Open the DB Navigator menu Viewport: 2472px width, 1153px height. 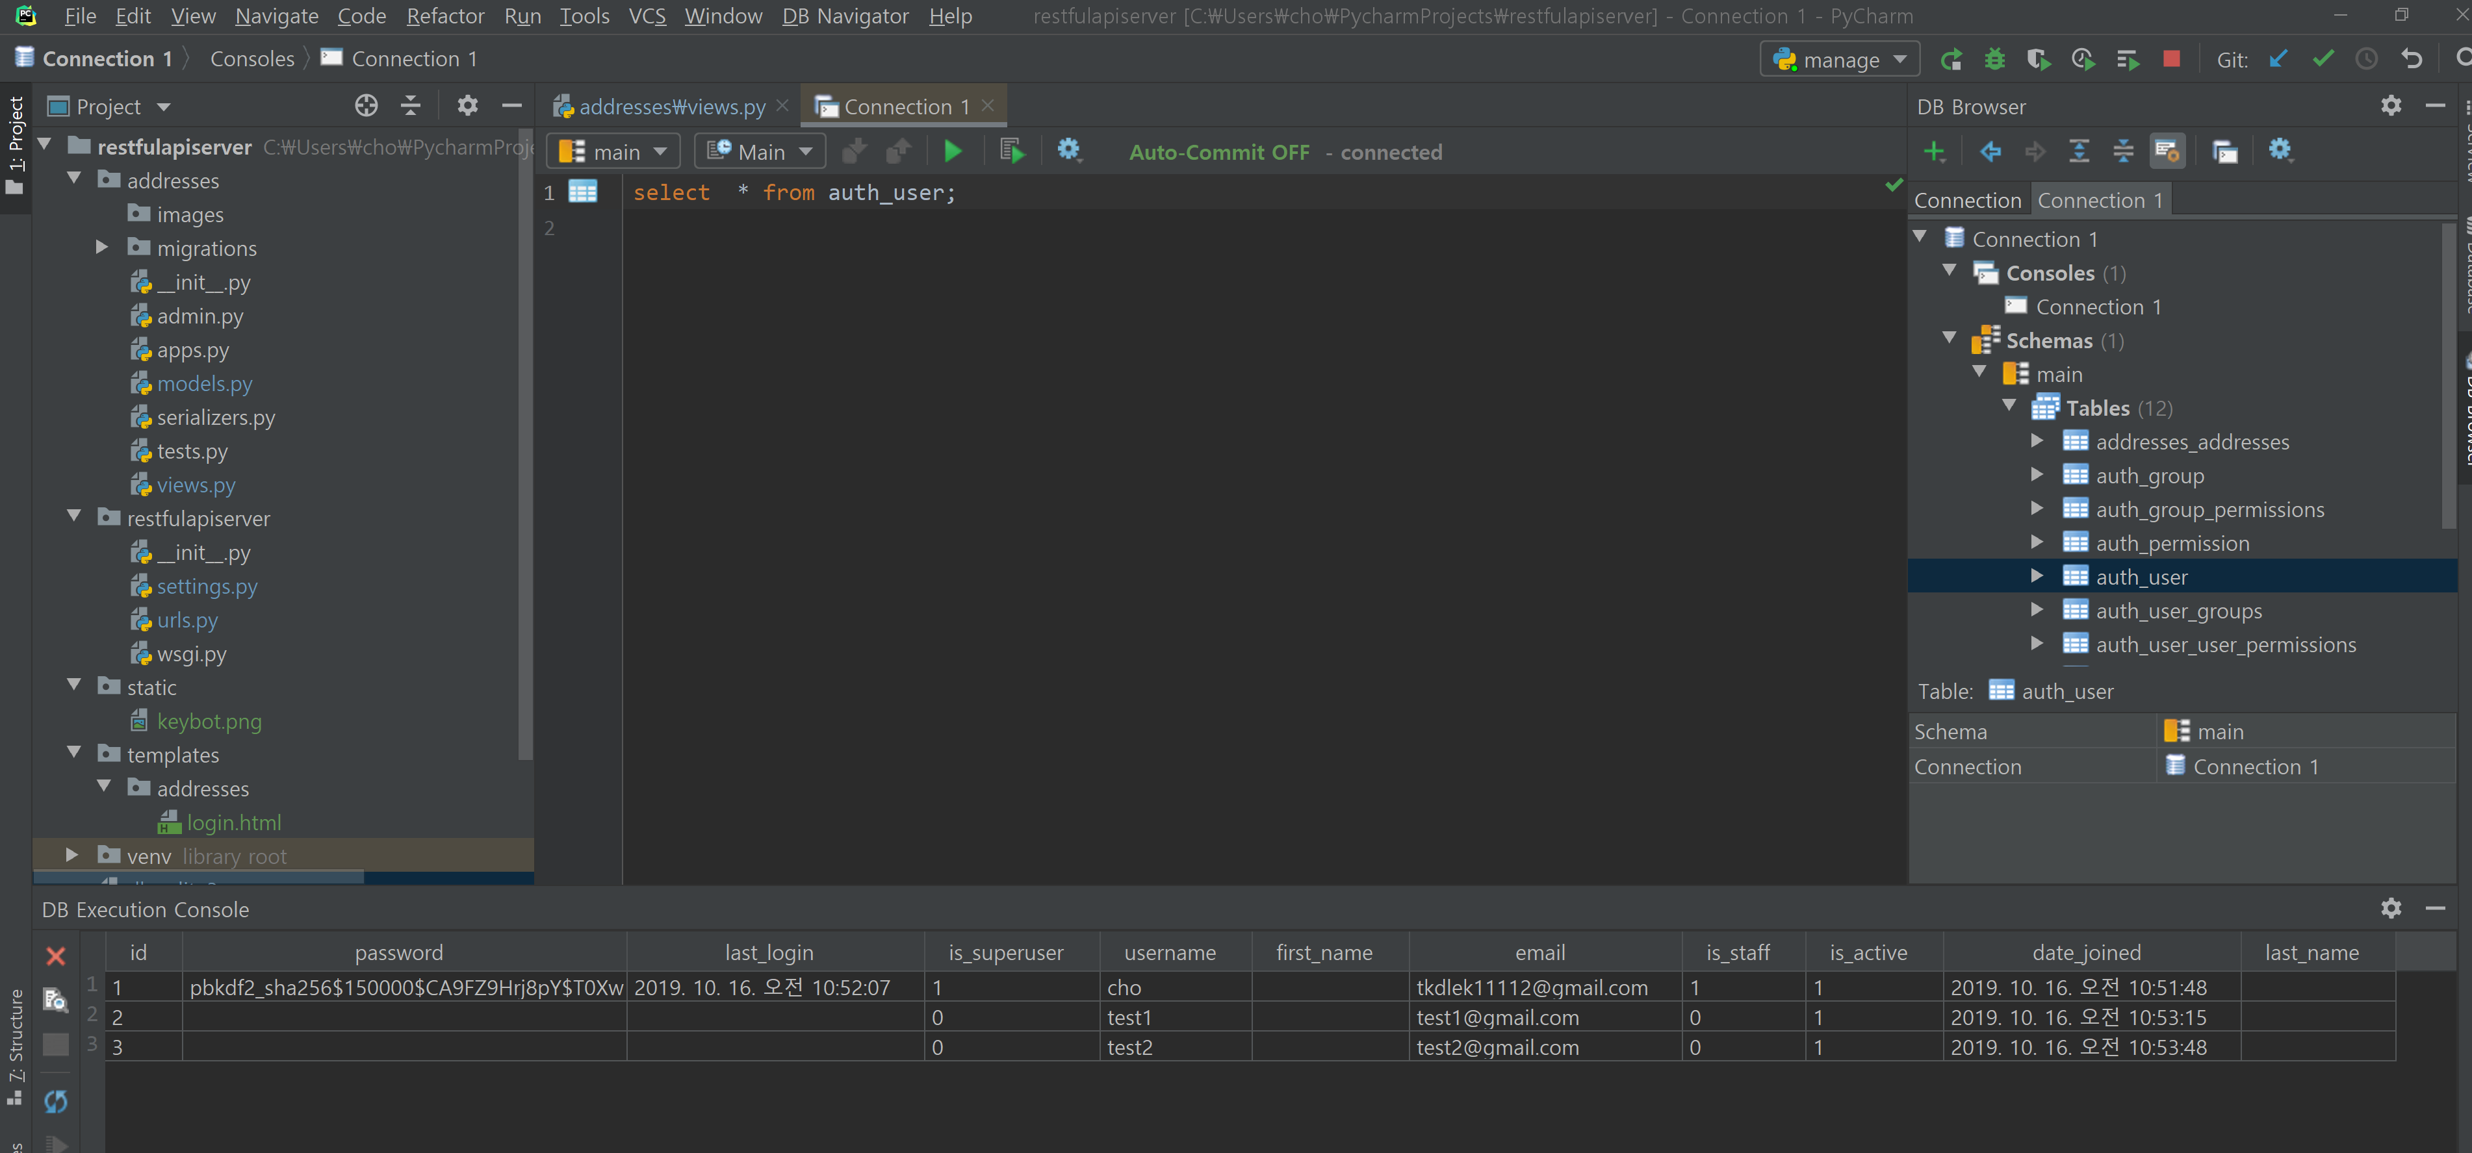point(845,16)
